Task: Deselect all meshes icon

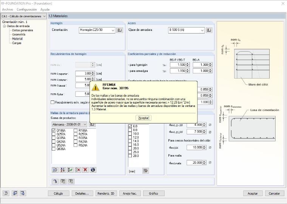Action: [x=78, y=170]
